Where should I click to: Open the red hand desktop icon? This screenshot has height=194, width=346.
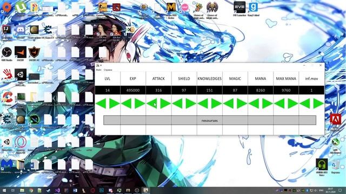point(6,77)
